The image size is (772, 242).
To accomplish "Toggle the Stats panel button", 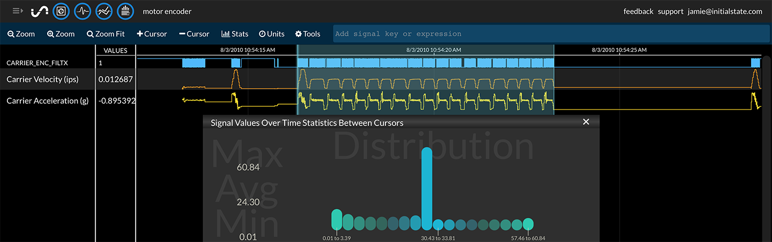I will coord(235,34).
